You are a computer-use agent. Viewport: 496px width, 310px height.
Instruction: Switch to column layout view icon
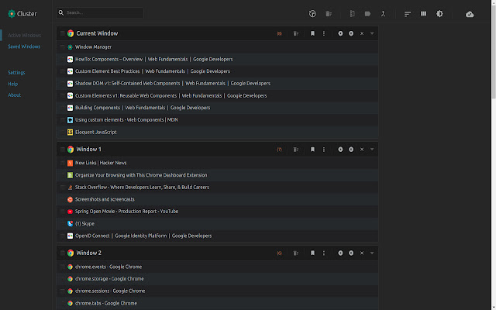pos(424,14)
